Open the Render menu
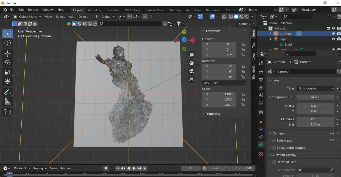 [x=33, y=10]
